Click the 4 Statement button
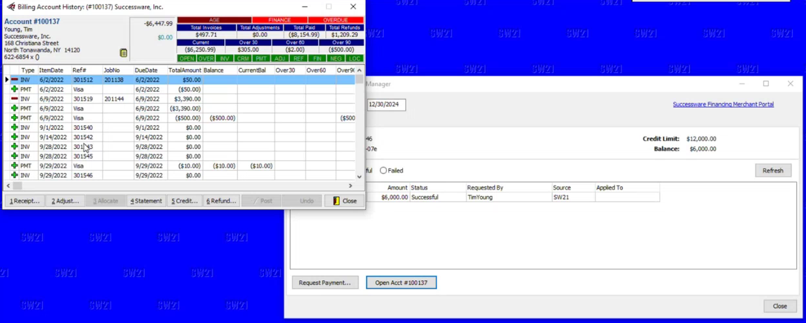This screenshot has width=806, height=323. (x=146, y=201)
